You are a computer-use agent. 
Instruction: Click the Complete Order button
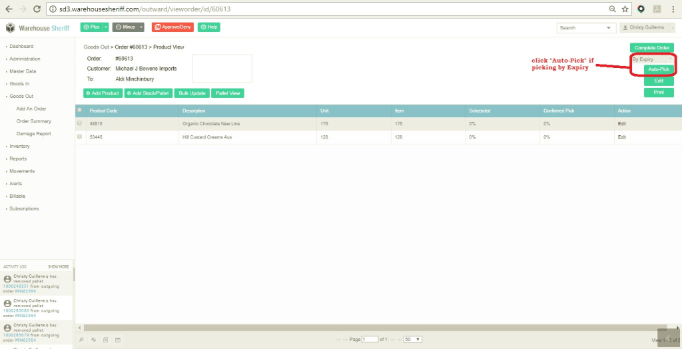[651, 48]
